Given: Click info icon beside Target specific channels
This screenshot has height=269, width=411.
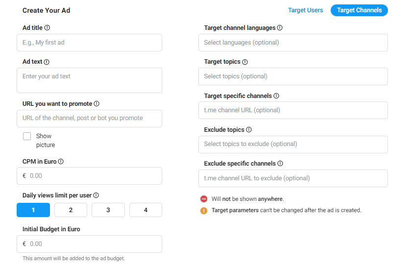Looking at the screenshot, I should point(276,96).
